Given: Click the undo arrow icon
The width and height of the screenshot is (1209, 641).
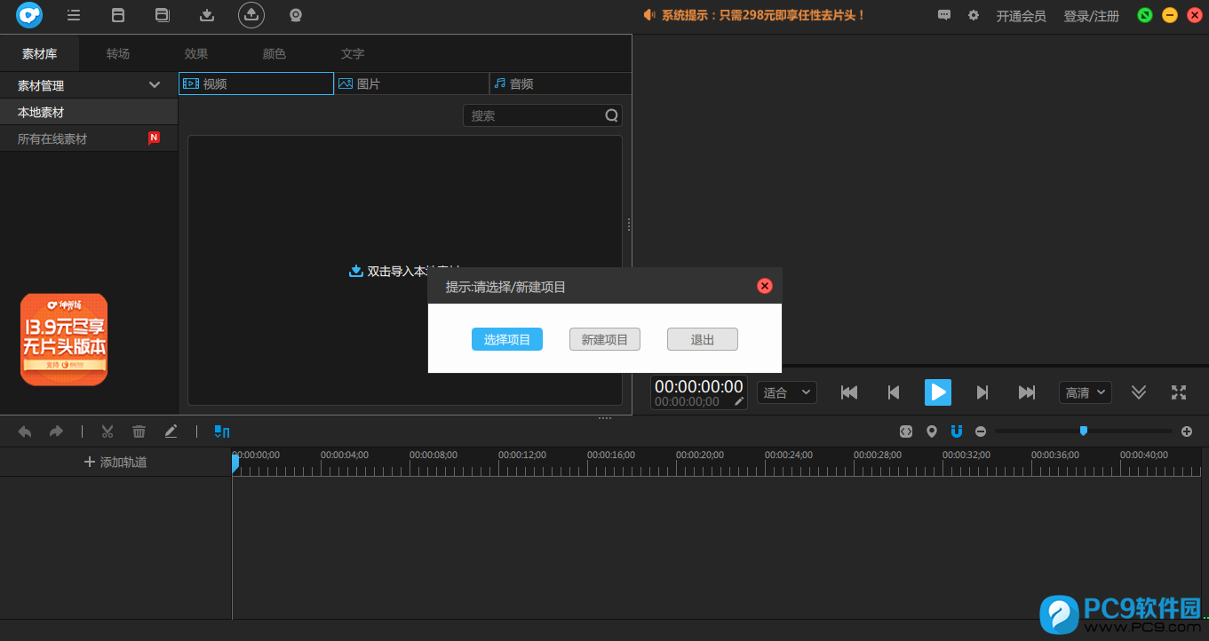Looking at the screenshot, I should pos(25,431).
